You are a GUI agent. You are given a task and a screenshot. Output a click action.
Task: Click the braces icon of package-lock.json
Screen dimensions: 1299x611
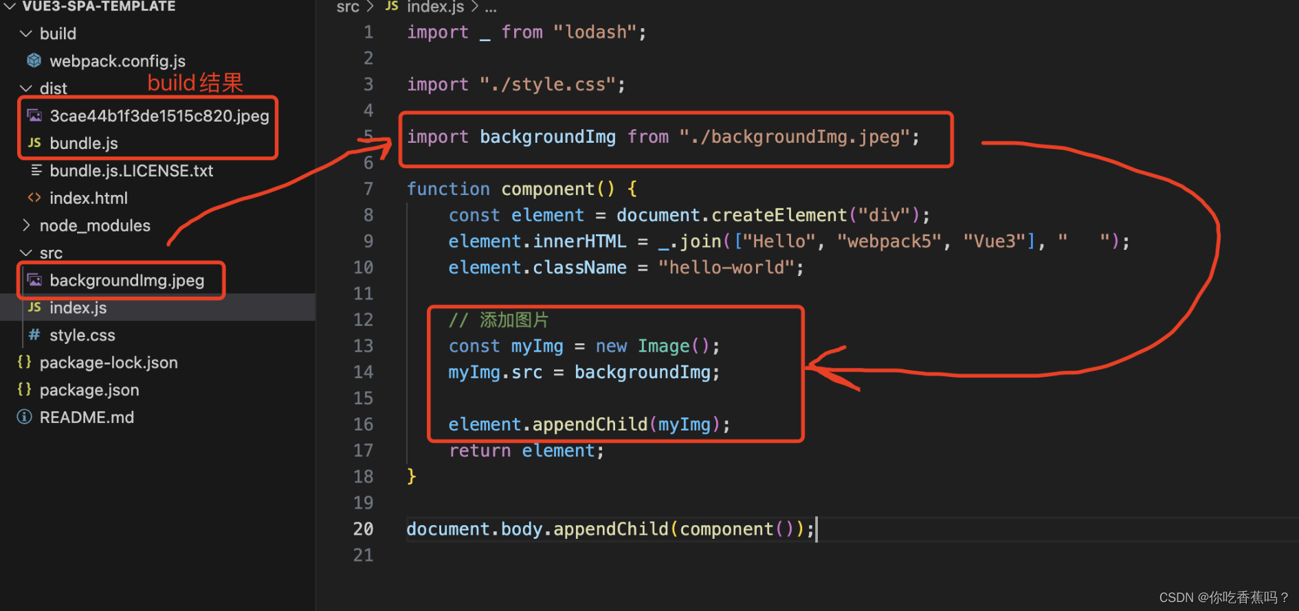pyautogui.click(x=24, y=362)
